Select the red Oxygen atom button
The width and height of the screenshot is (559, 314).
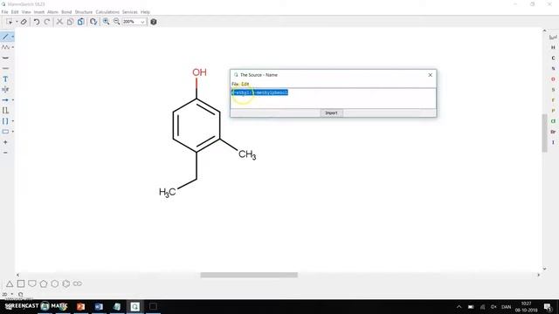click(553, 79)
